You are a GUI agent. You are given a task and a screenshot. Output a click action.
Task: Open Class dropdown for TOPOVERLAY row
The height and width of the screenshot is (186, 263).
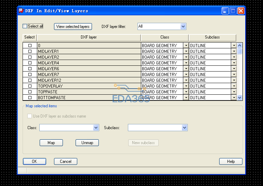pos(186,86)
